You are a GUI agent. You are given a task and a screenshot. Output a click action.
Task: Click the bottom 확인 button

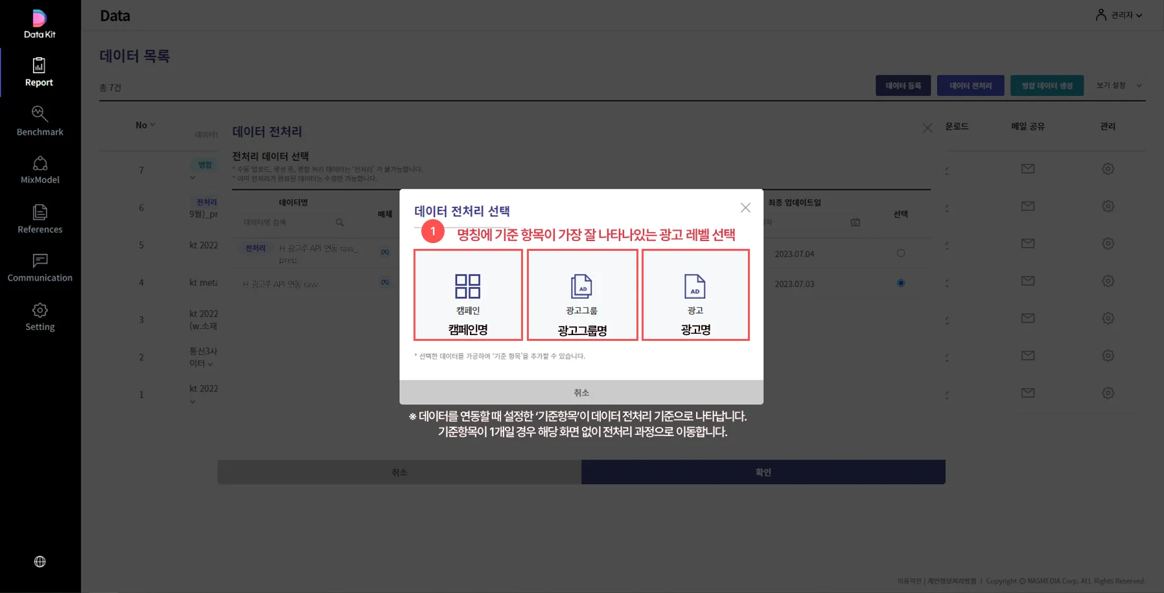click(763, 472)
